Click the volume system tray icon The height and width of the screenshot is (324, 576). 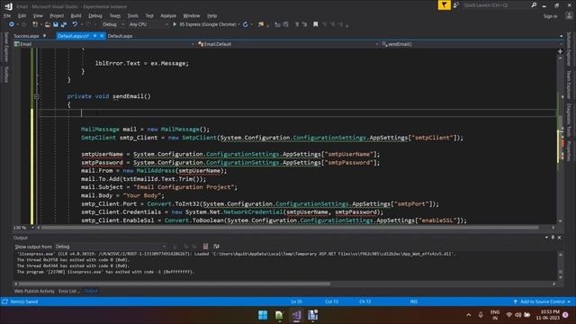[518, 315]
